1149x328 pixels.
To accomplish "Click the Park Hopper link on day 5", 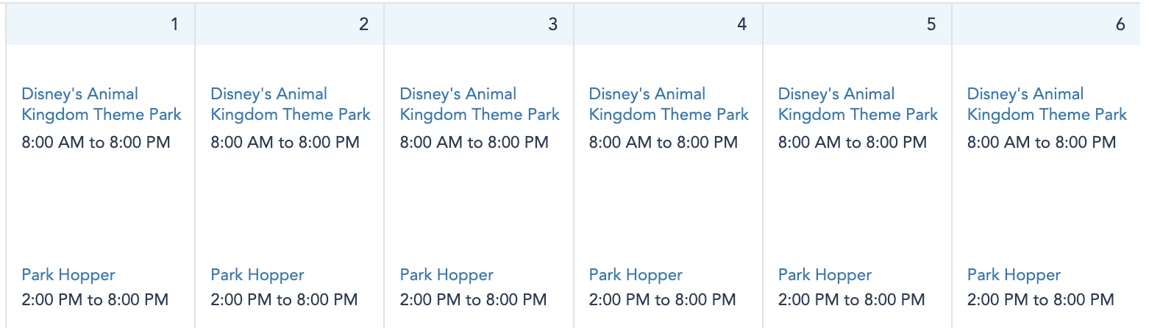I will tap(825, 275).
